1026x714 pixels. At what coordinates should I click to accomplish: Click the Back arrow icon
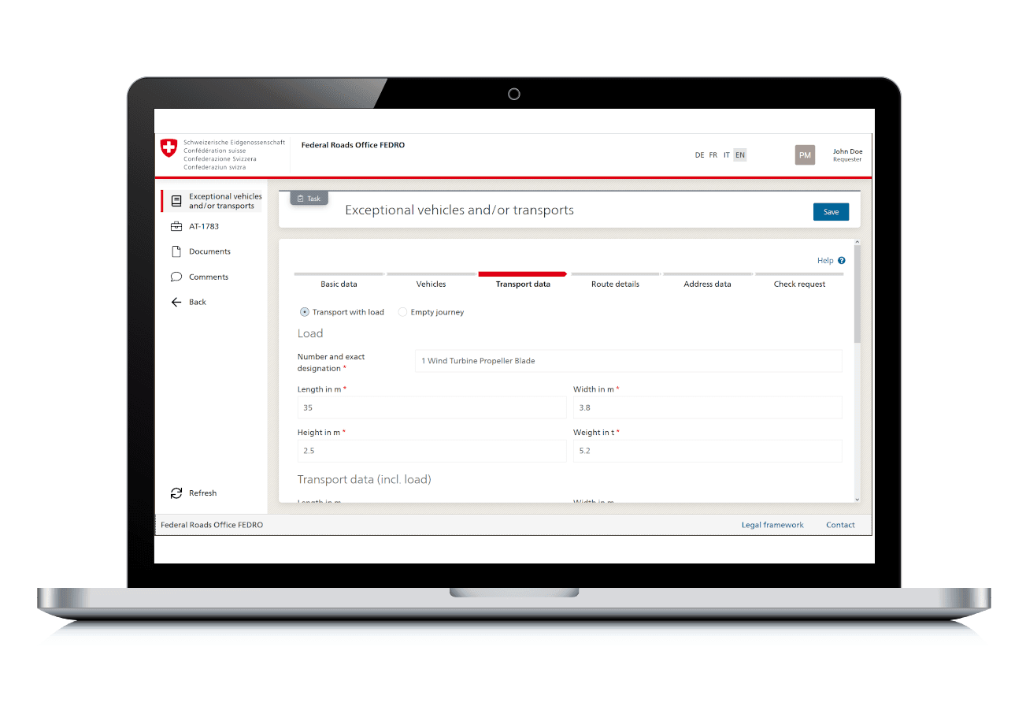coord(176,302)
